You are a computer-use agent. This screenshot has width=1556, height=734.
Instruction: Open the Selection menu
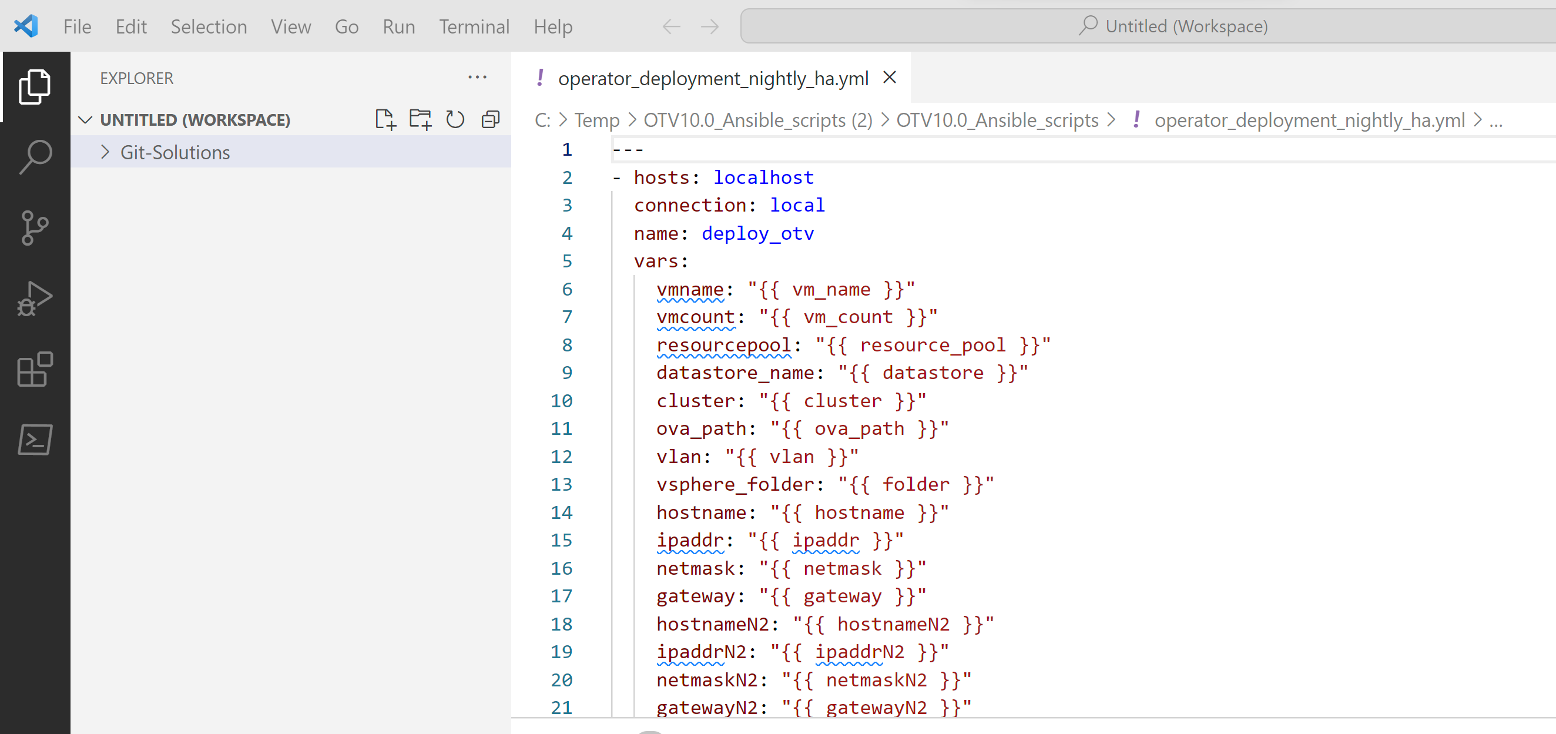coord(209,26)
